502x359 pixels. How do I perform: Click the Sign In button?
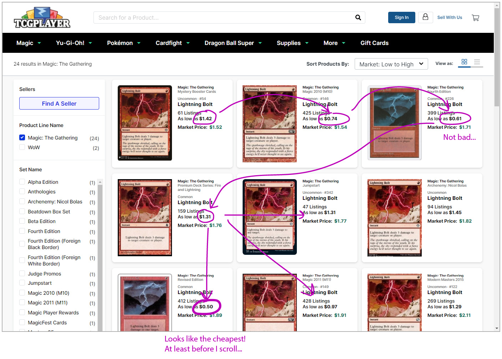point(401,17)
